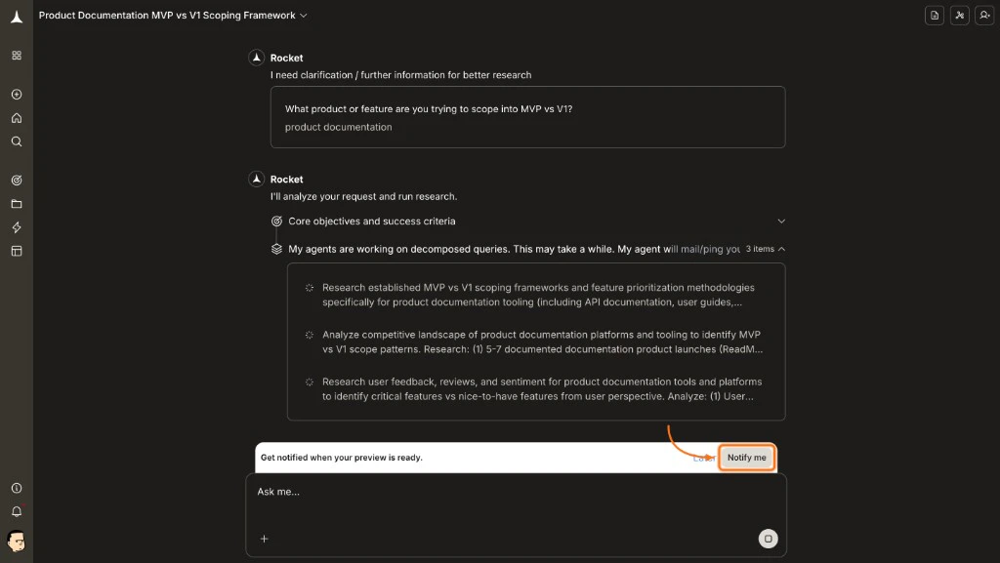Expand the Core objectives success criteria section

point(780,221)
